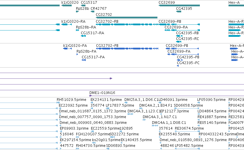Click the Hex-A gene label
The height and width of the screenshot is (150, 244).
coord(234,3)
